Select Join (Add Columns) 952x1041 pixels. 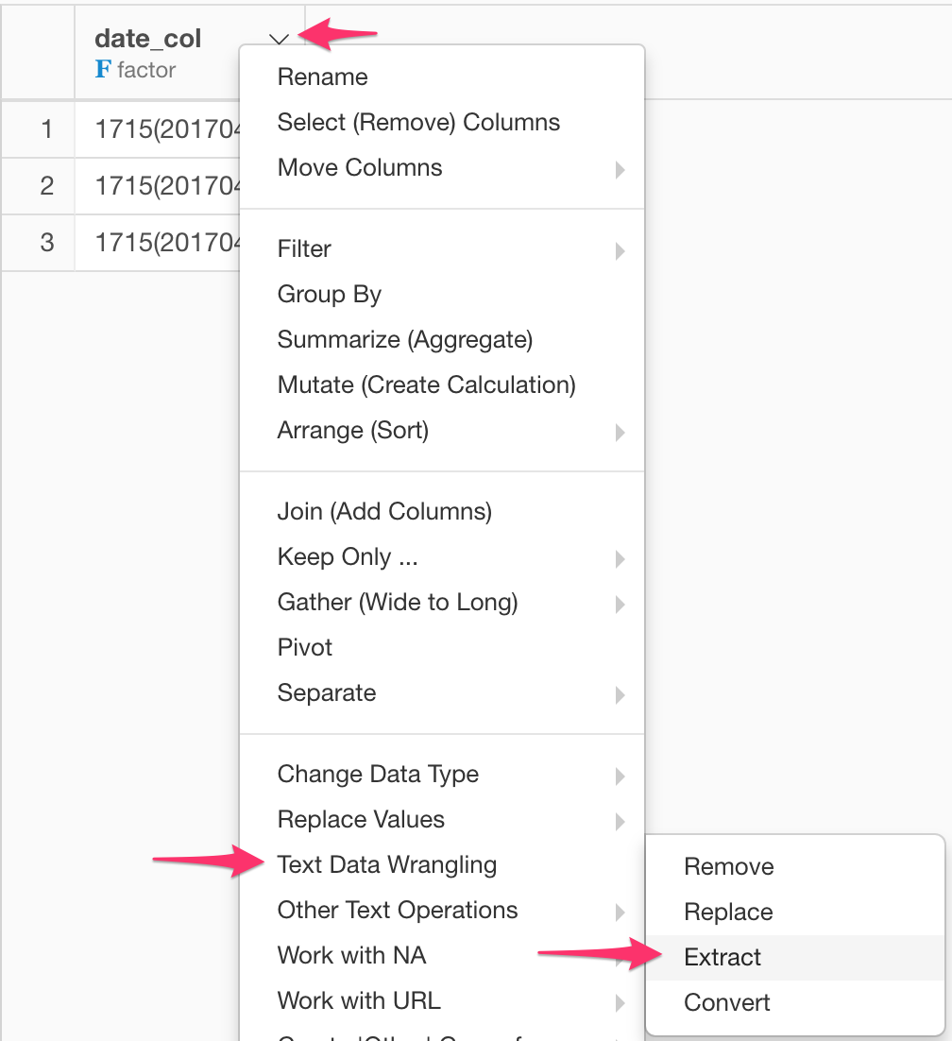coord(384,511)
